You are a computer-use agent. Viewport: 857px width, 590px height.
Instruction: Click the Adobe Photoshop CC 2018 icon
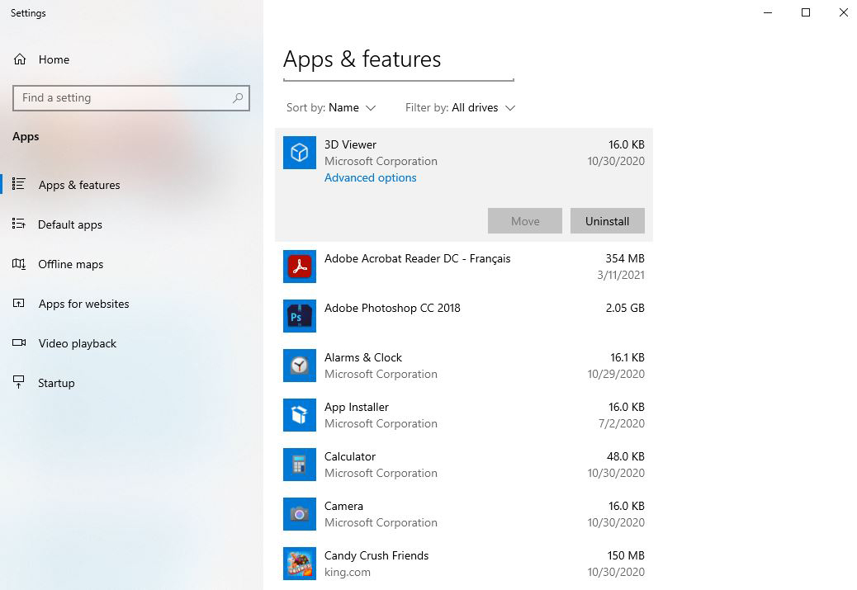(x=300, y=316)
